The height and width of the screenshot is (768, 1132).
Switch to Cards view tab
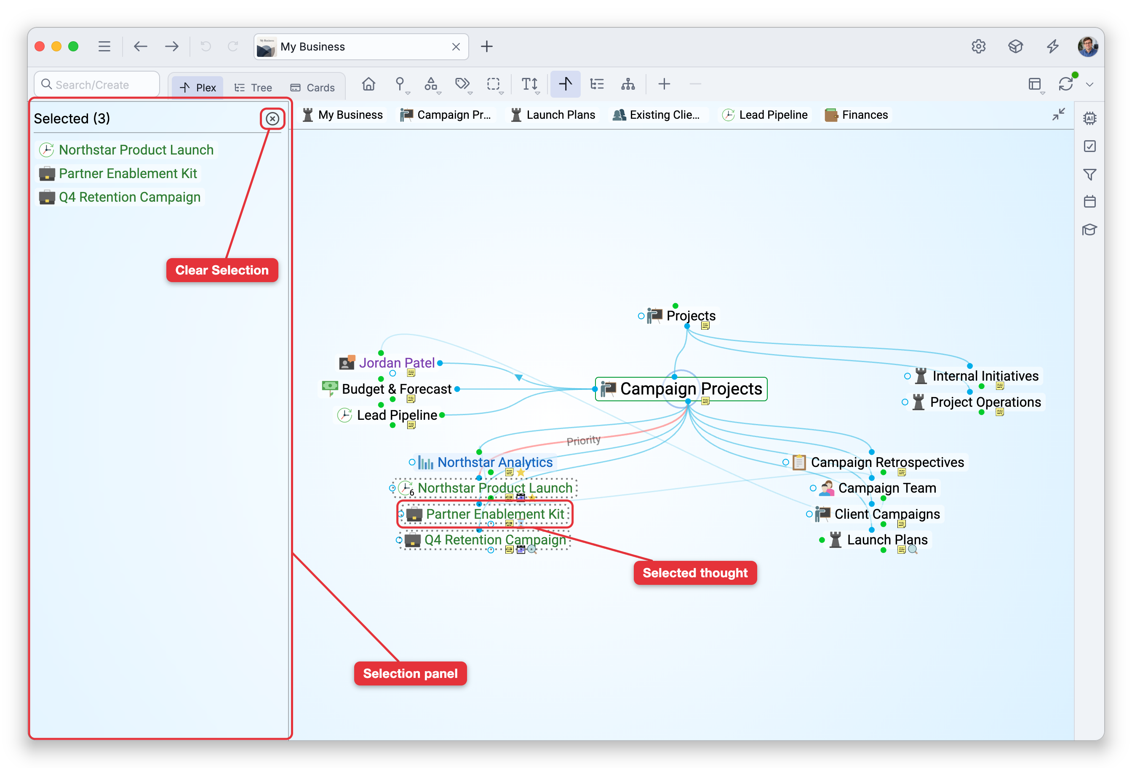pos(313,87)
